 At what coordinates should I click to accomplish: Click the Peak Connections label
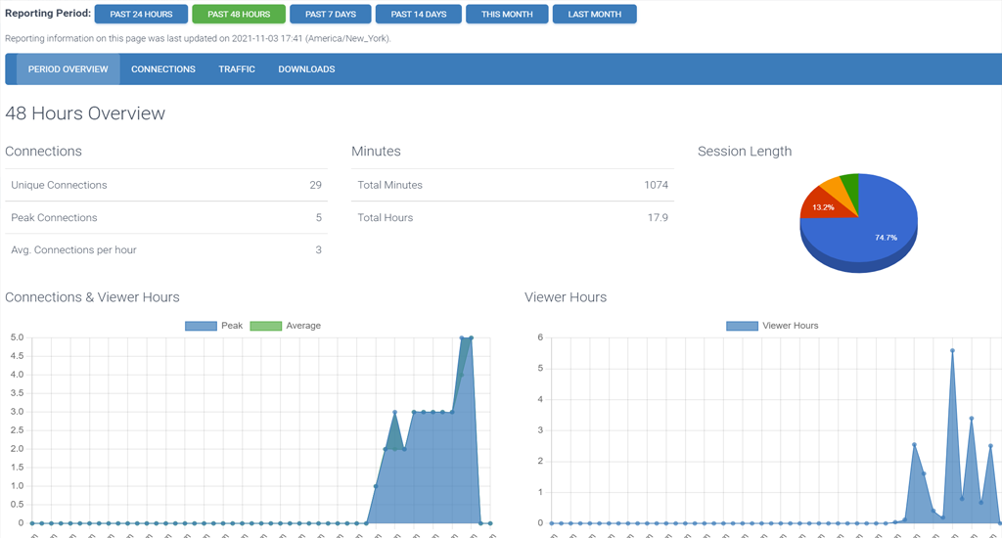point(54,218)
